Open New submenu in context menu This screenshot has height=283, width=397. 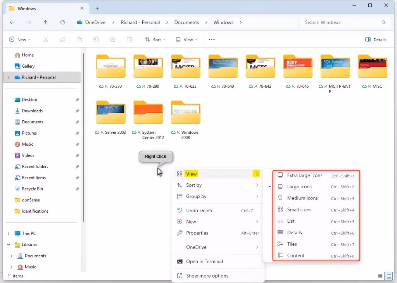[x=218, y=222]
